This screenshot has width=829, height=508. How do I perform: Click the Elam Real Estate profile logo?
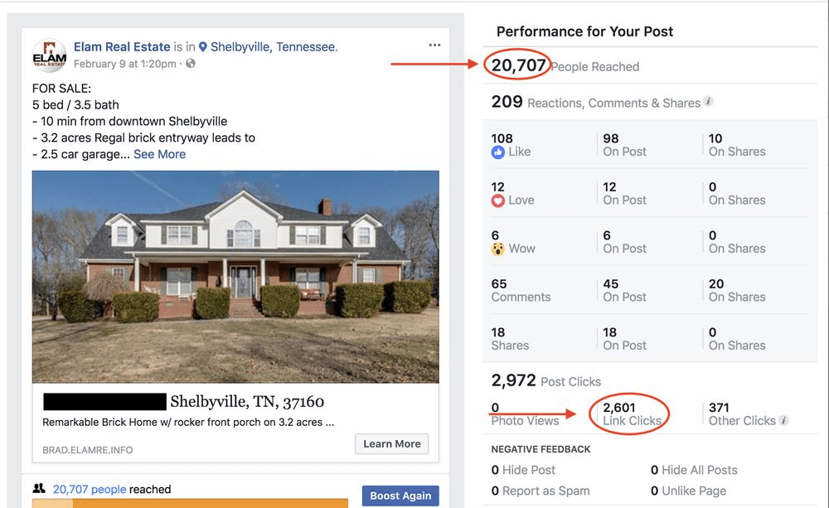pos(49,56)
